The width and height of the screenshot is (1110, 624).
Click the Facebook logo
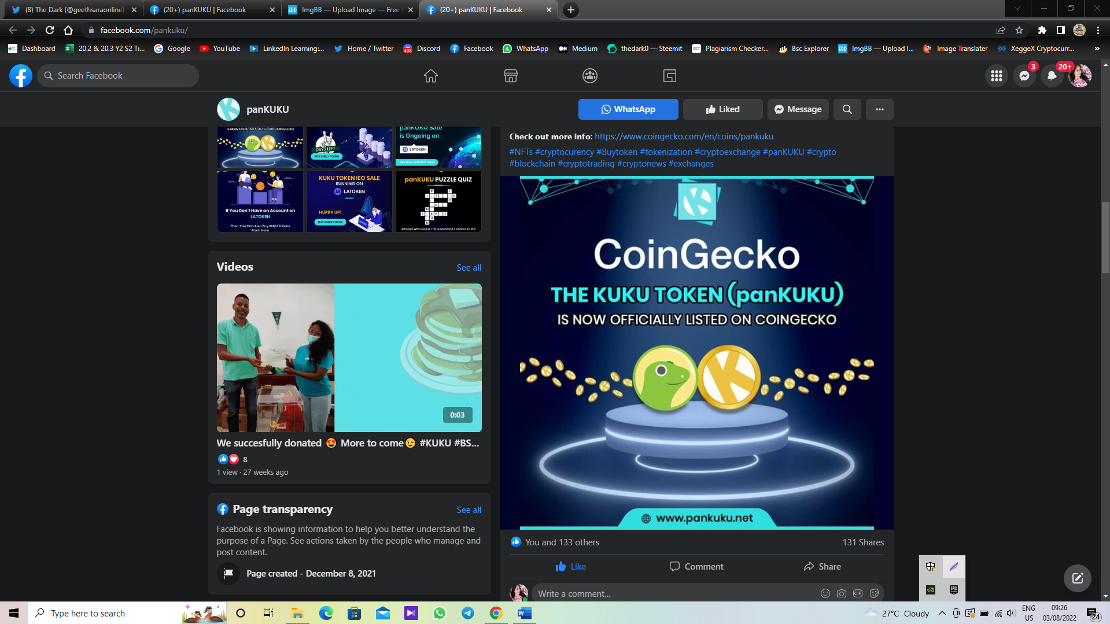[x=20, y=76]
